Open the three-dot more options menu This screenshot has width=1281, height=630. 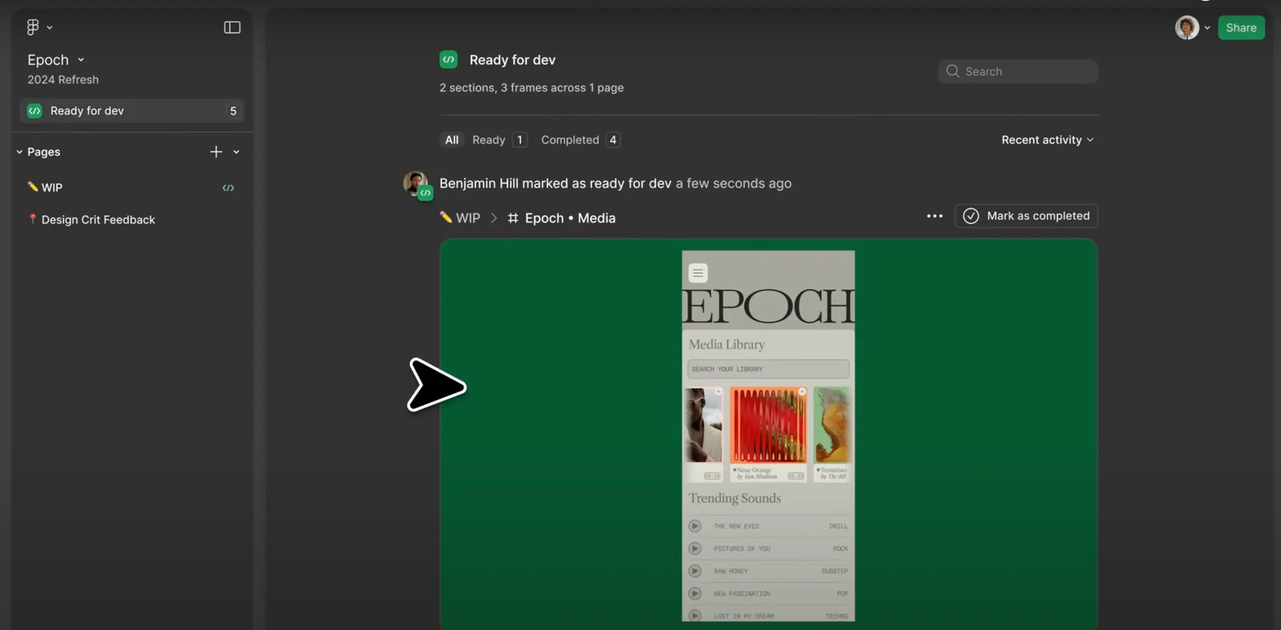coord(934,216)
